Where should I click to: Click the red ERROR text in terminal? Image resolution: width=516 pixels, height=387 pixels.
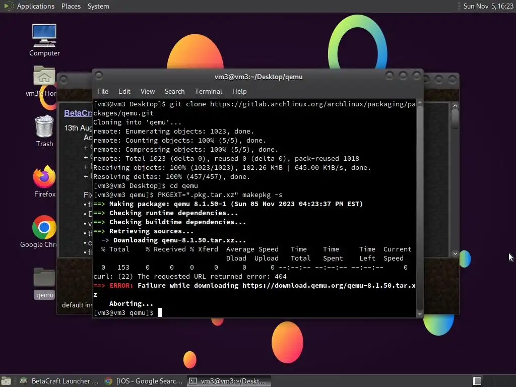point(121,286)
